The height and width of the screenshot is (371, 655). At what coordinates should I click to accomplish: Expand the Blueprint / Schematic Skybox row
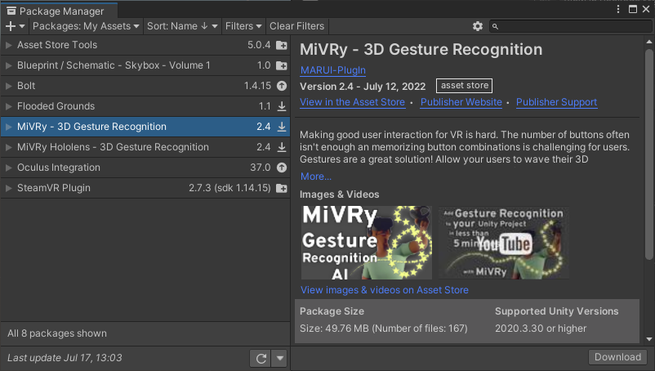(8, 65)
